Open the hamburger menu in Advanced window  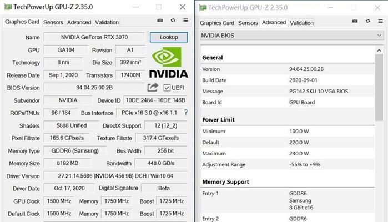(x=381, y=21)
